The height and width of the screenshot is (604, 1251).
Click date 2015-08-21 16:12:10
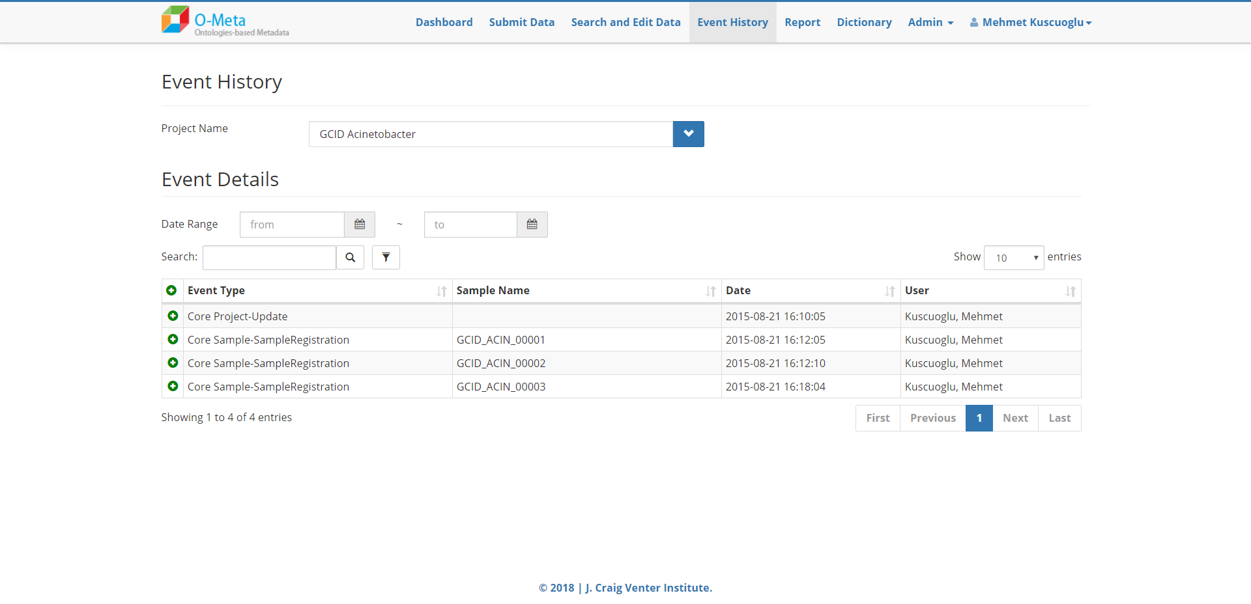[x=775, y=363]
